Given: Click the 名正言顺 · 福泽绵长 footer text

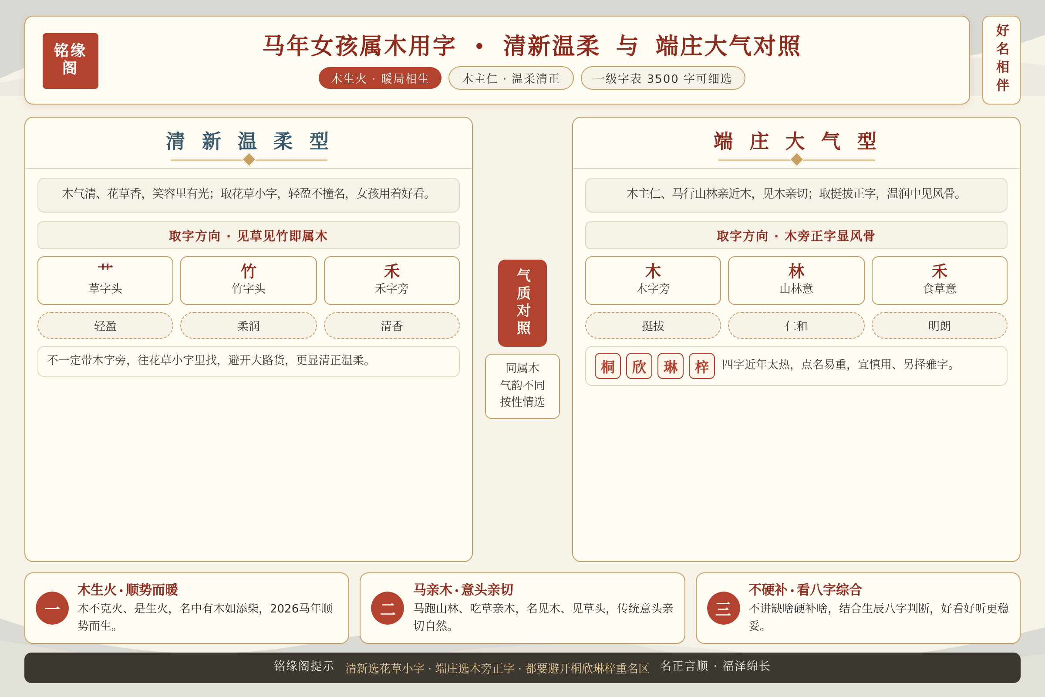Looking at the screenshot, I should pyautogui.click(x=715, y=666).
